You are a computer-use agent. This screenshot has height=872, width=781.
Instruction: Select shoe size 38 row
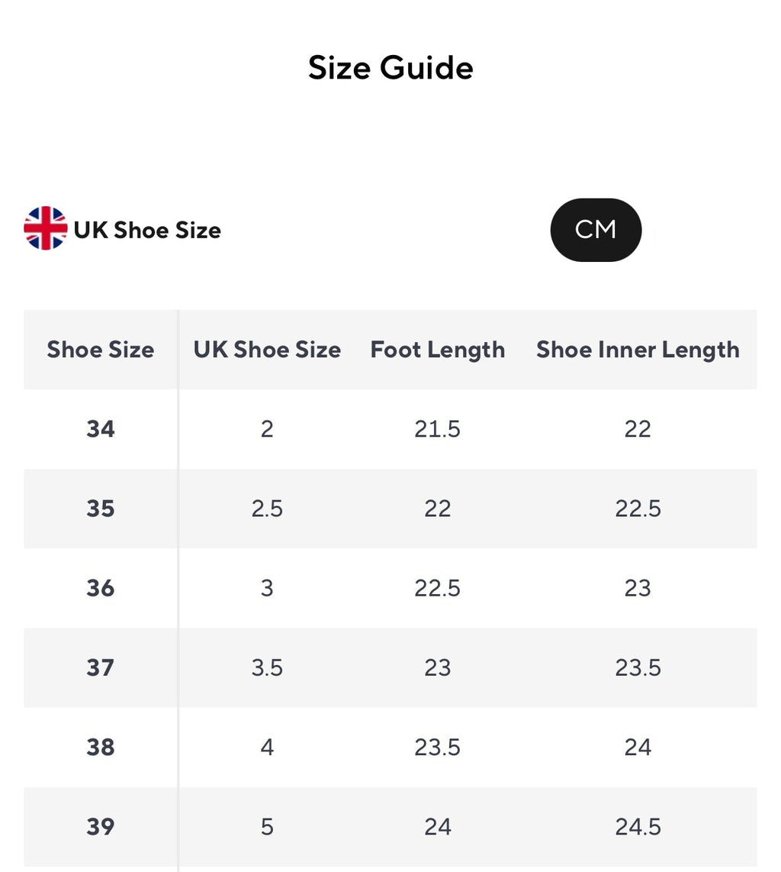point(100,747)
